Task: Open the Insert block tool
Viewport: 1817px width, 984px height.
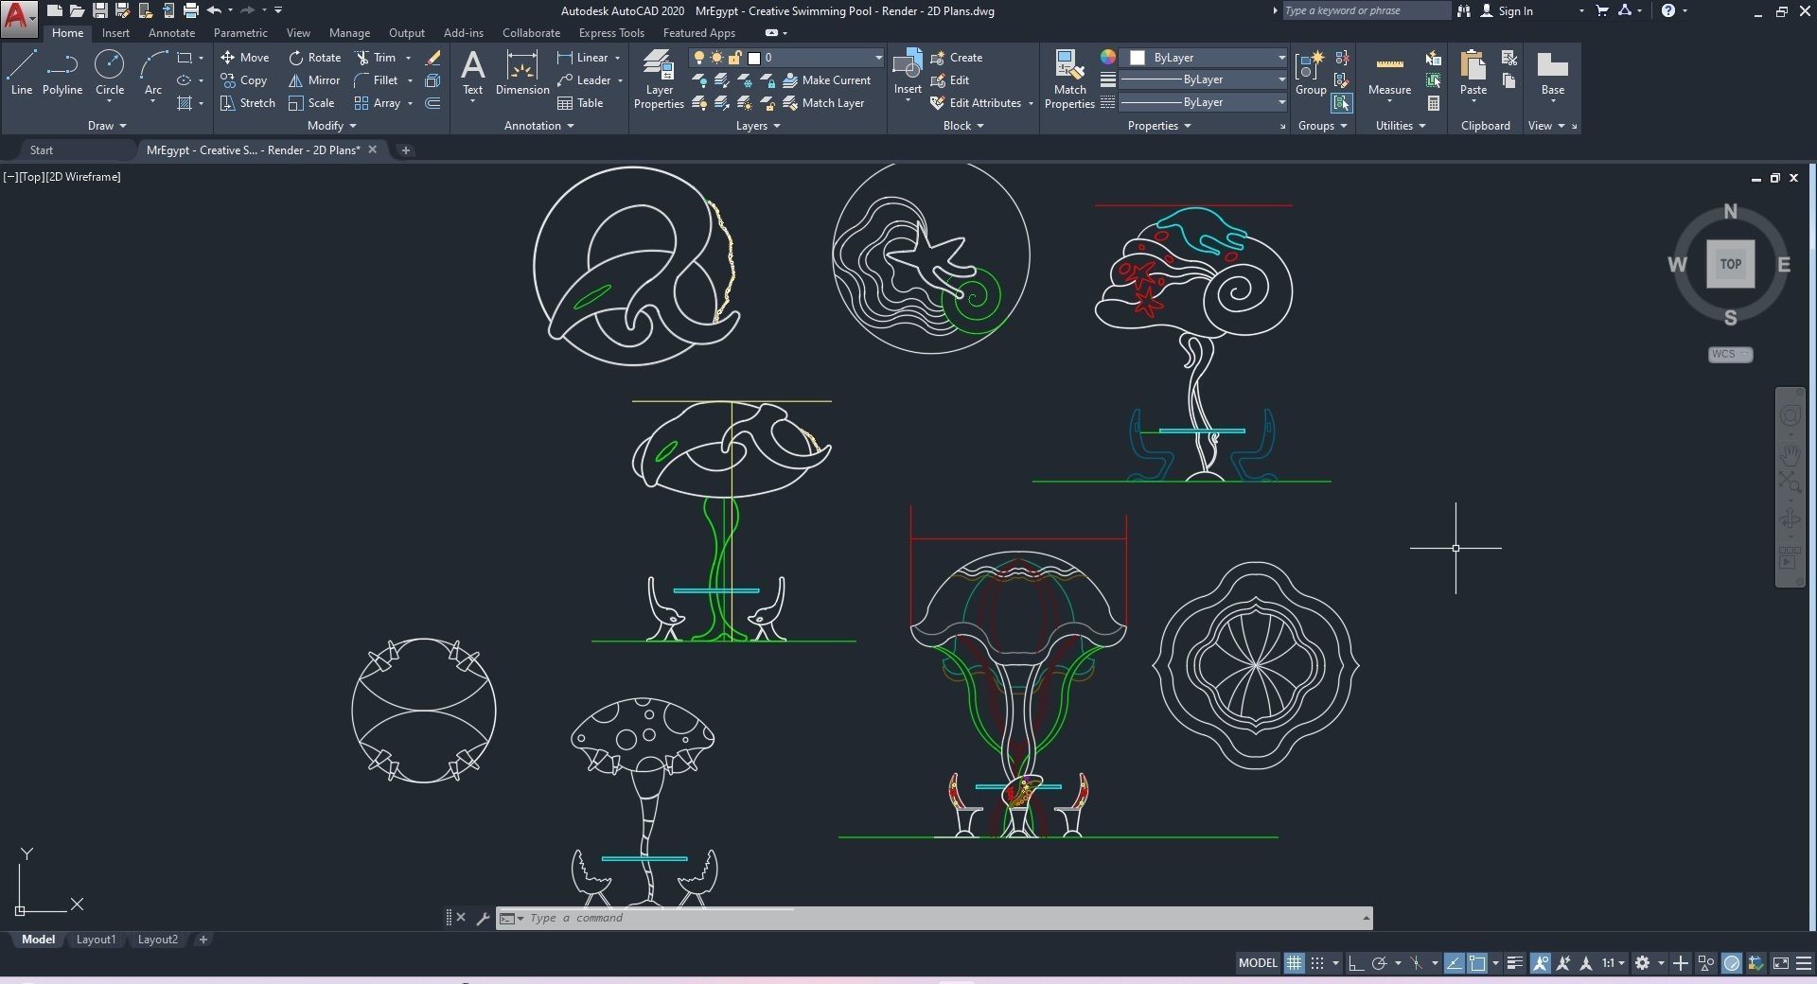Action: (x=908, y=73)
